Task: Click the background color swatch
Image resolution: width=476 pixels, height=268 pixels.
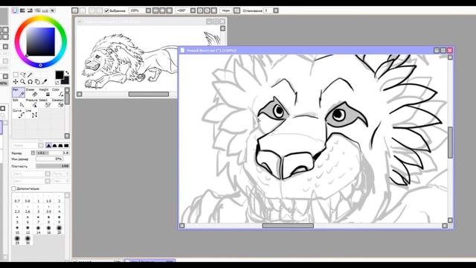Action: tap(65, 81)
